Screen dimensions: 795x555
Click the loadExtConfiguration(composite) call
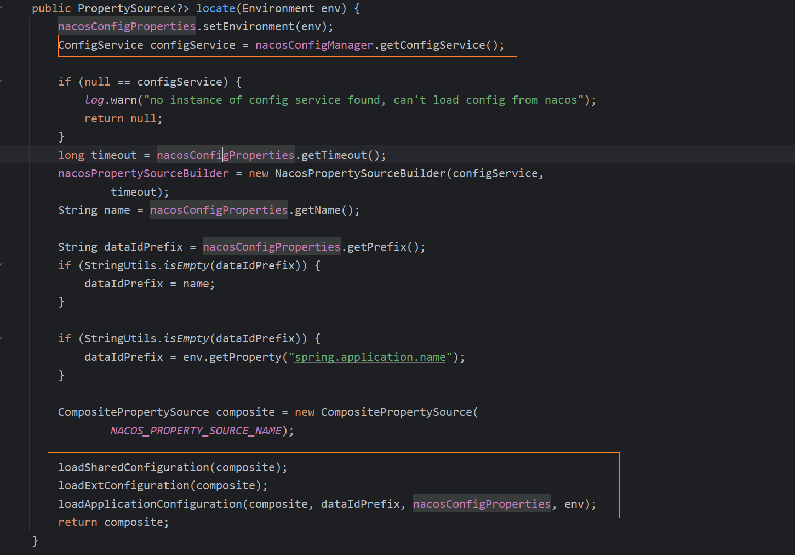(163, 485)
